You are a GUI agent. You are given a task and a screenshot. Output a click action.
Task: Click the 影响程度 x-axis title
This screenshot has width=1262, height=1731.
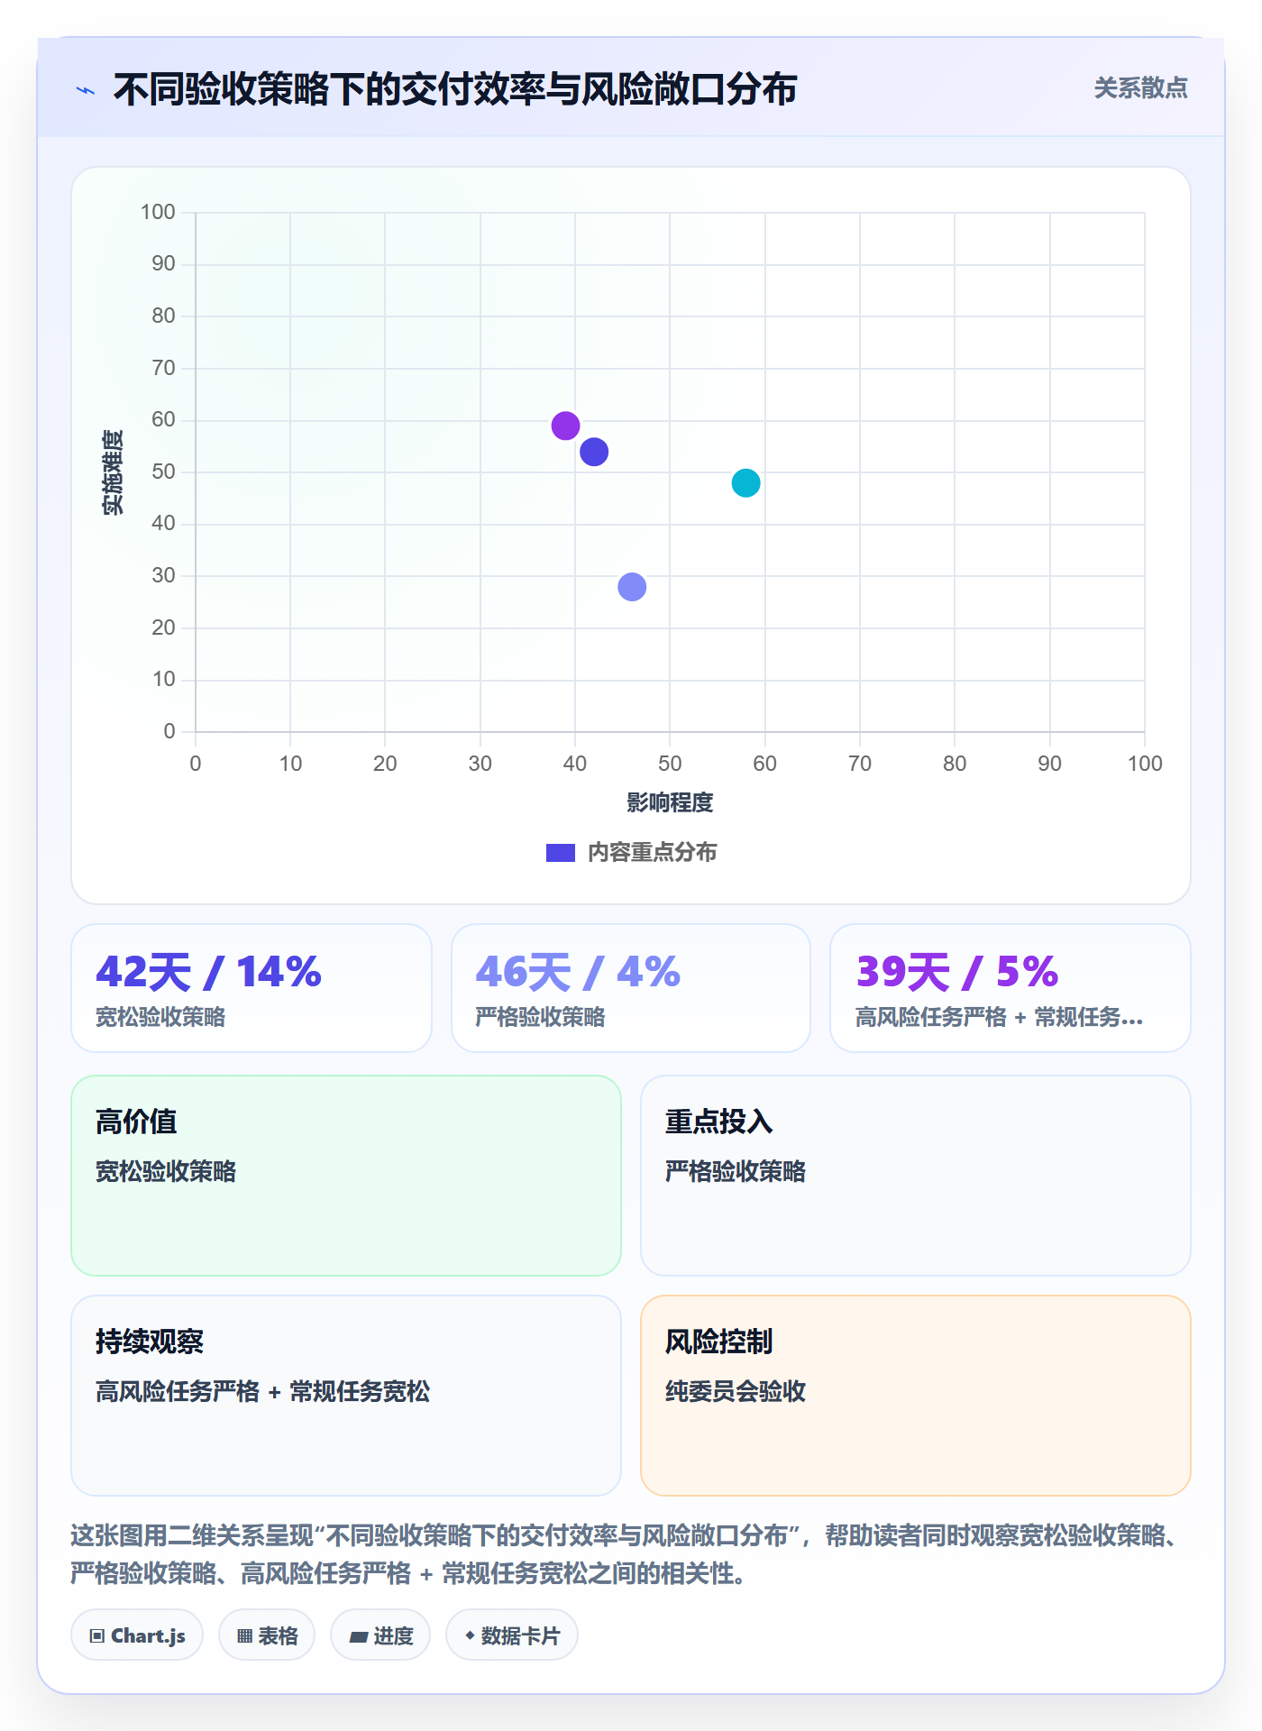[670, 802]
